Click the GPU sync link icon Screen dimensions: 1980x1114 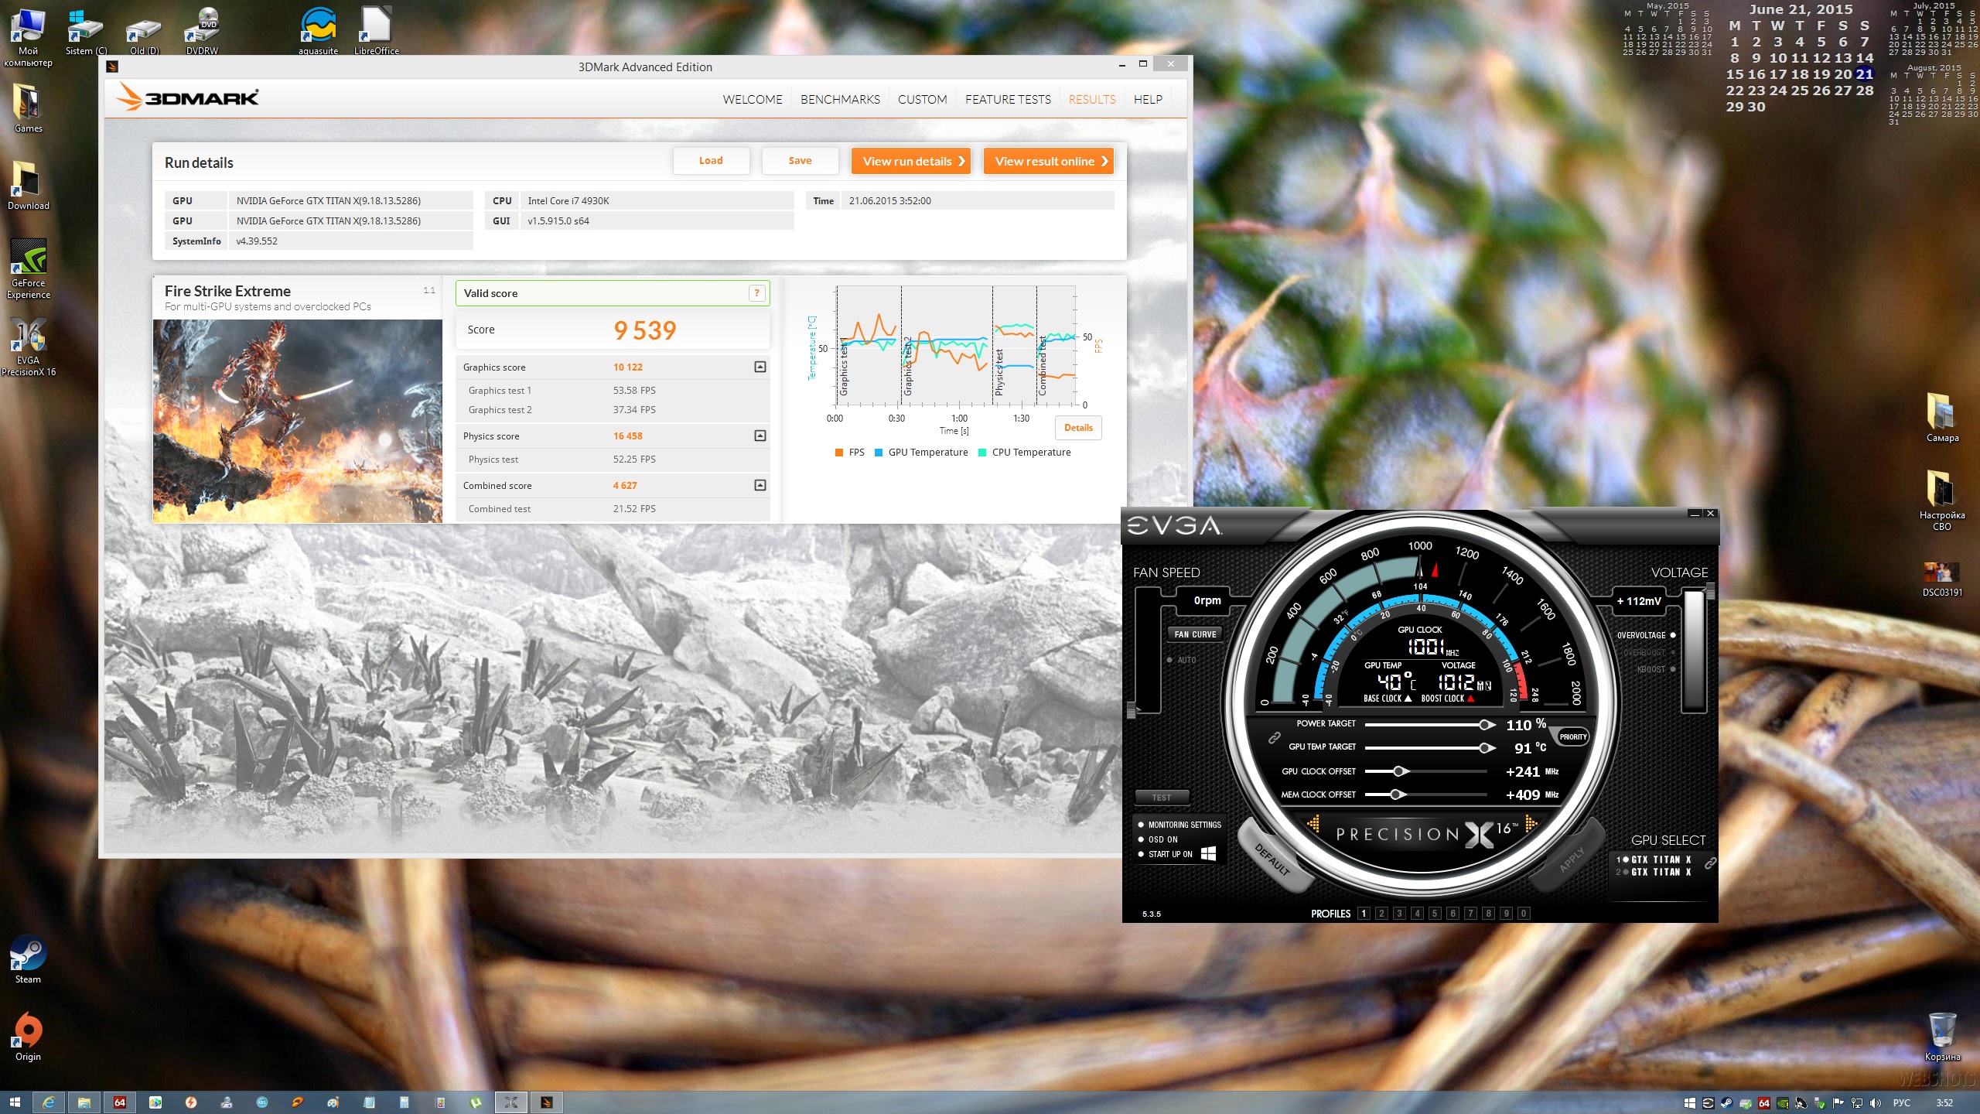pos(1710,863)
